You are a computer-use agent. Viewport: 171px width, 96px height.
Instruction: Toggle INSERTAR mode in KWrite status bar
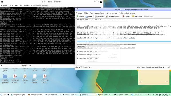[141, 67]
